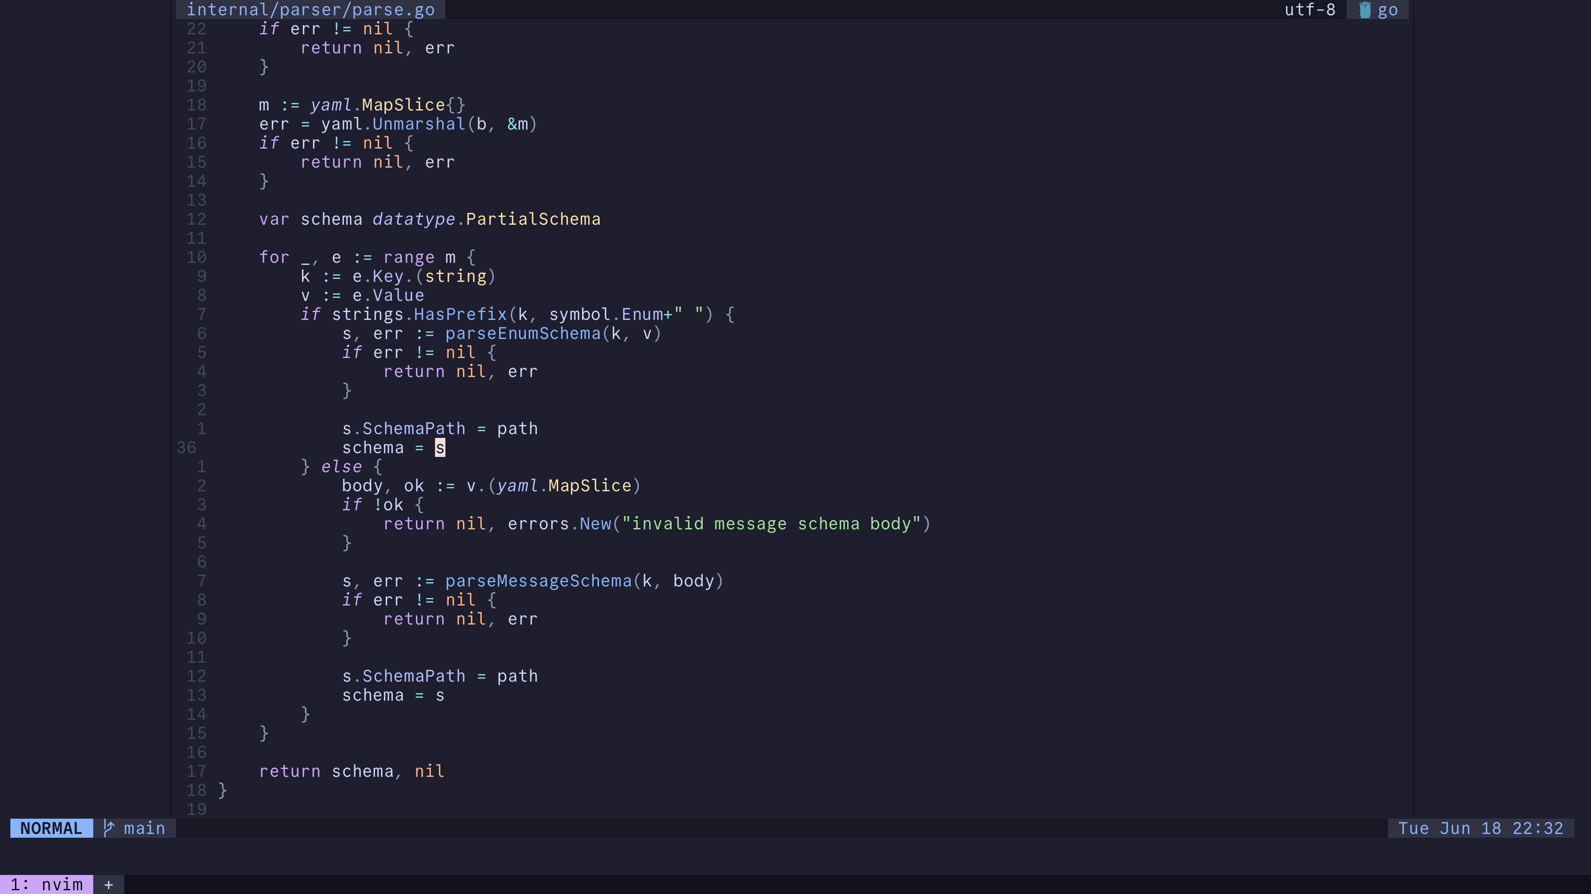This screenshot has width=1591, height=894.
Task: Place cursor on parseMessageSchema function call
Action: 538,581
